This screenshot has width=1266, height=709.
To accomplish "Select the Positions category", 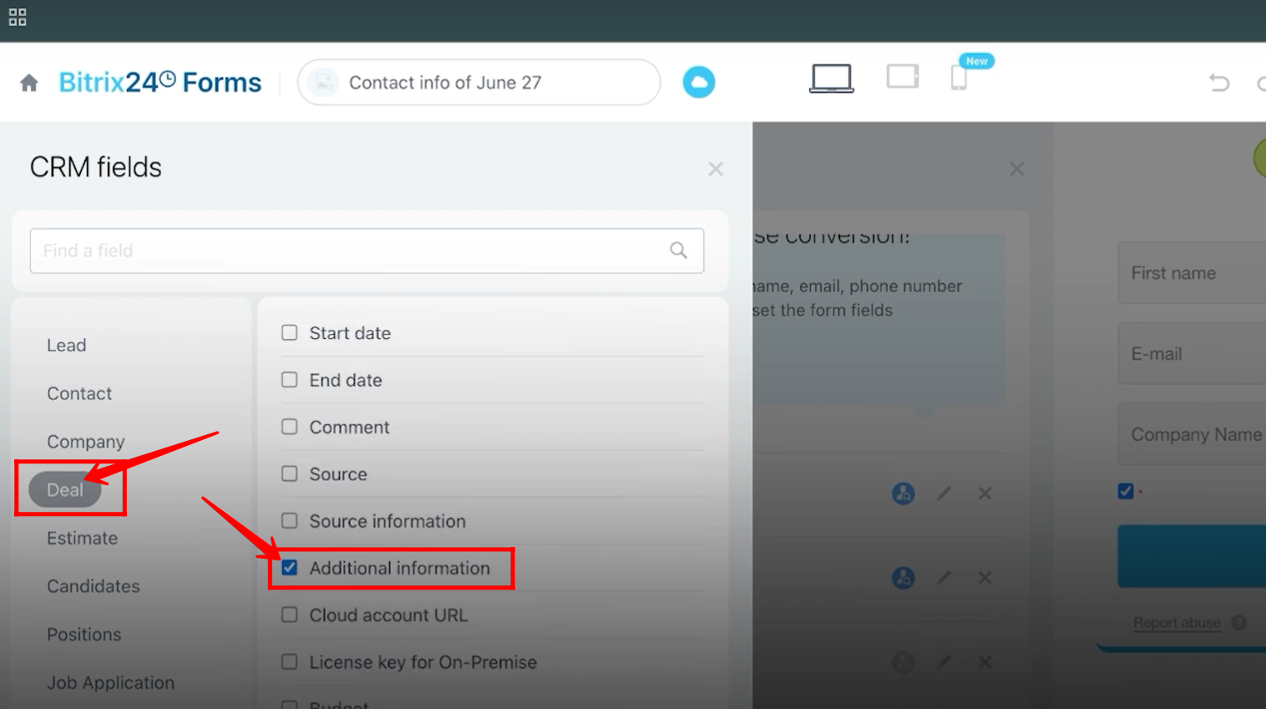I will pos(84,635).
